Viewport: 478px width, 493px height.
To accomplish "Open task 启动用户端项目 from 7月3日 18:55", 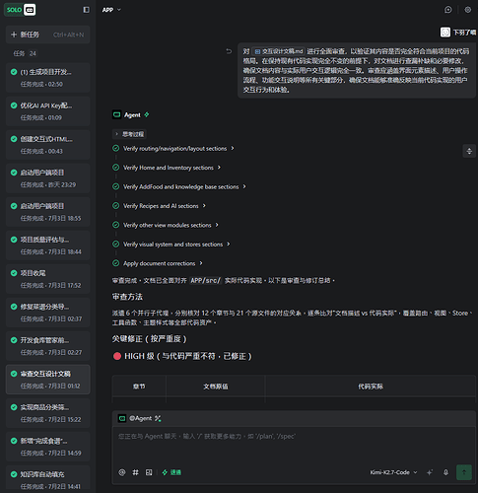I will click(47, 212).
